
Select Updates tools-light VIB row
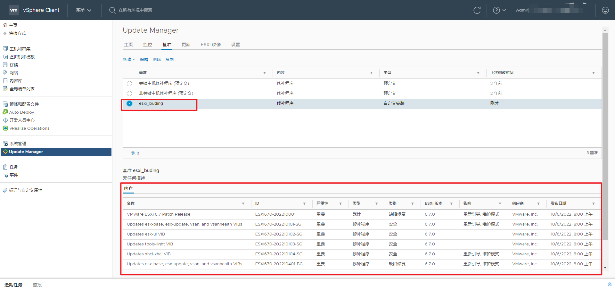pos(362,244)
